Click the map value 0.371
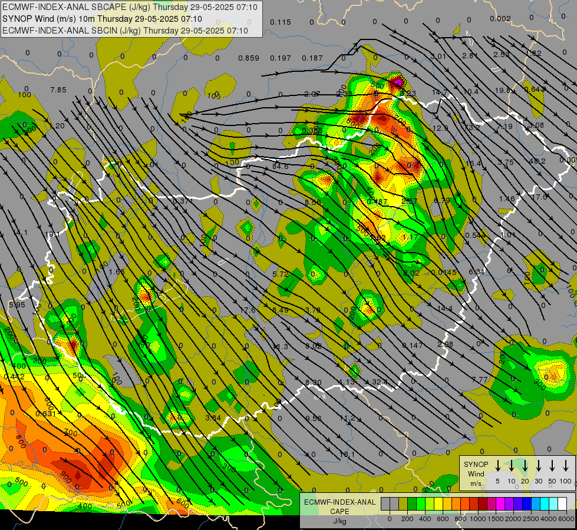 pos(183,201)
